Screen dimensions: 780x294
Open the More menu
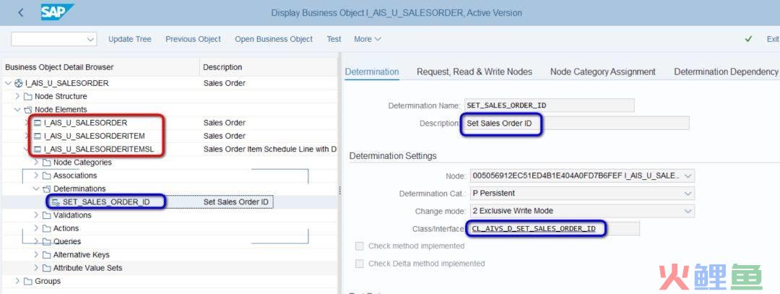click(x=368, y=39)
